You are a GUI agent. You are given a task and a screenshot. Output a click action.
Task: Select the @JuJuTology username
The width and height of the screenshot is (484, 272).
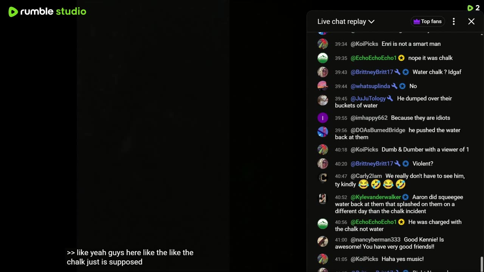[368, 98]
